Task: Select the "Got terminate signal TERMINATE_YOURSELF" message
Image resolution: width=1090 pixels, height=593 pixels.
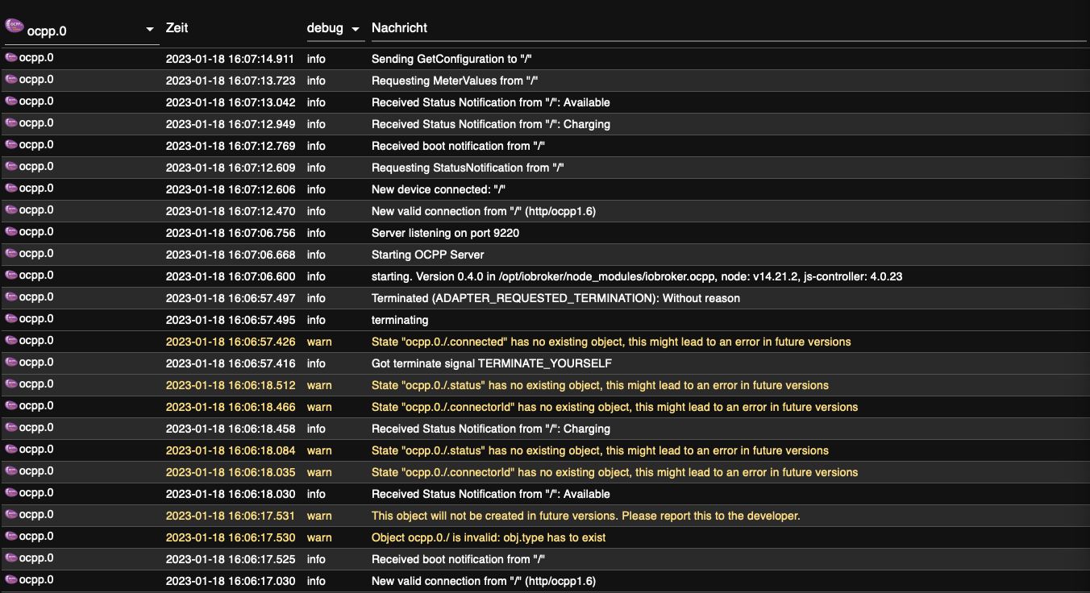Action: (491, 363)
